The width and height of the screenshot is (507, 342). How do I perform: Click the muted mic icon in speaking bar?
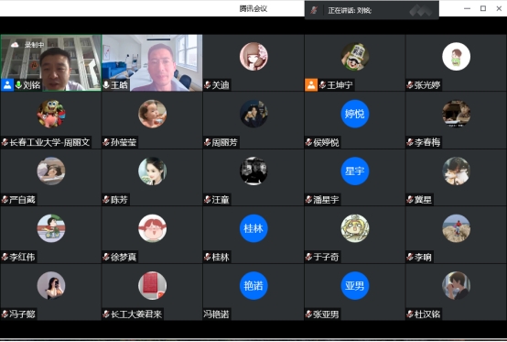tap(314, 10)
